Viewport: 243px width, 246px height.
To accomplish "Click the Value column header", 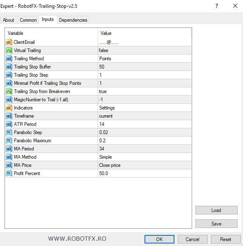I will point(144,33).
